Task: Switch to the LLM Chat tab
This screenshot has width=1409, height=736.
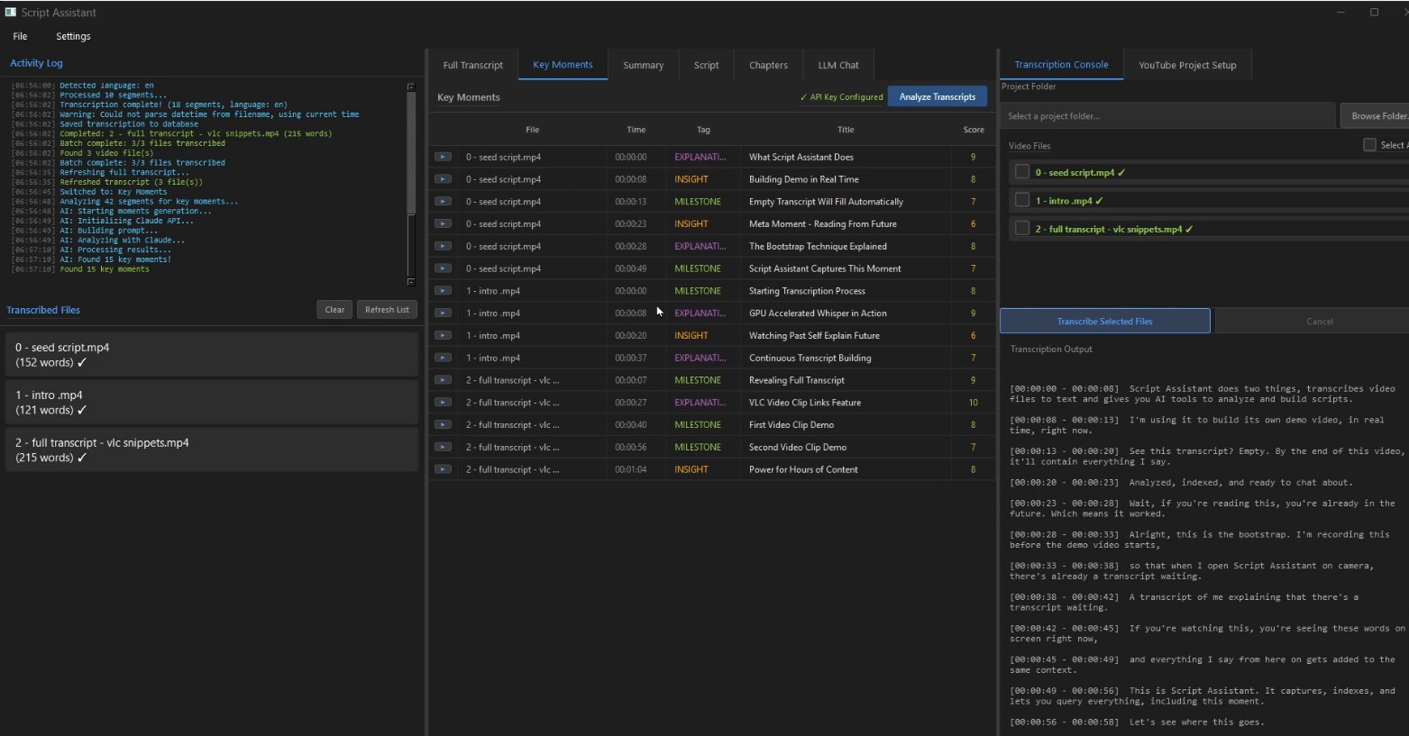Action: pyautogui.click(x=837, y=65)
